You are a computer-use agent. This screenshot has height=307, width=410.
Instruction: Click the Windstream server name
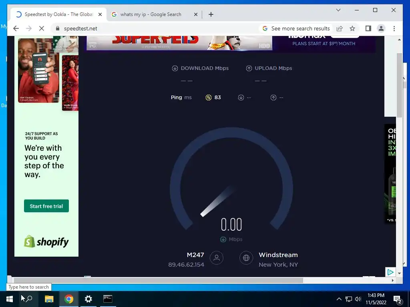click(278, 255)
